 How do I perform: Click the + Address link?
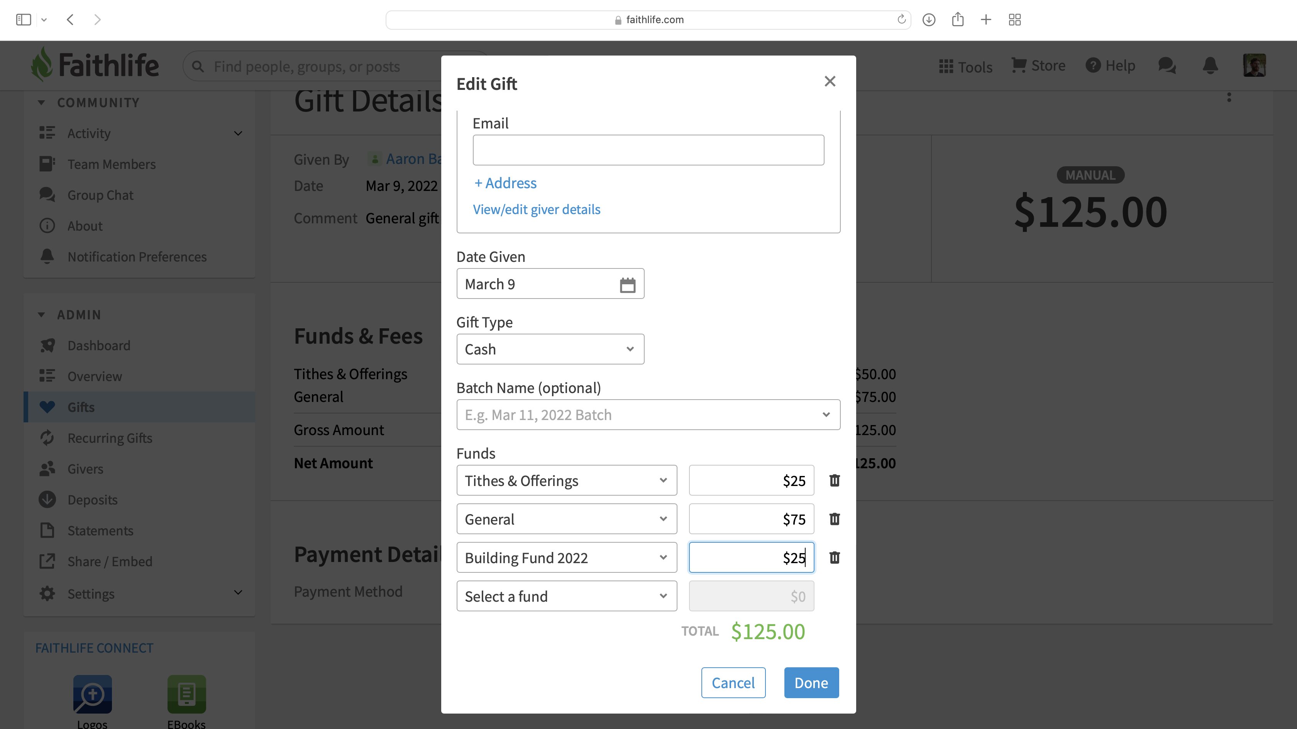tap(506, 183)
